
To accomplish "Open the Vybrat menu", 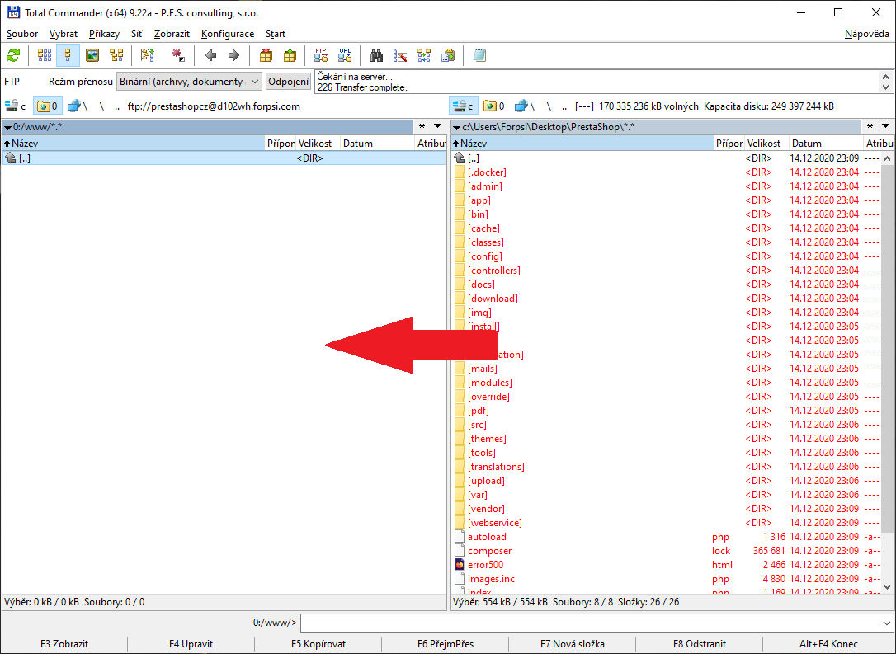I will (x=64, y=34).
